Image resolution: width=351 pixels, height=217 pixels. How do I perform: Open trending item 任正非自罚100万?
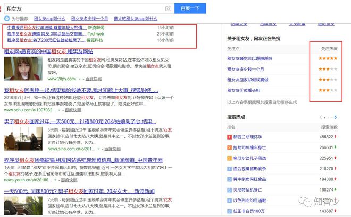249,211
